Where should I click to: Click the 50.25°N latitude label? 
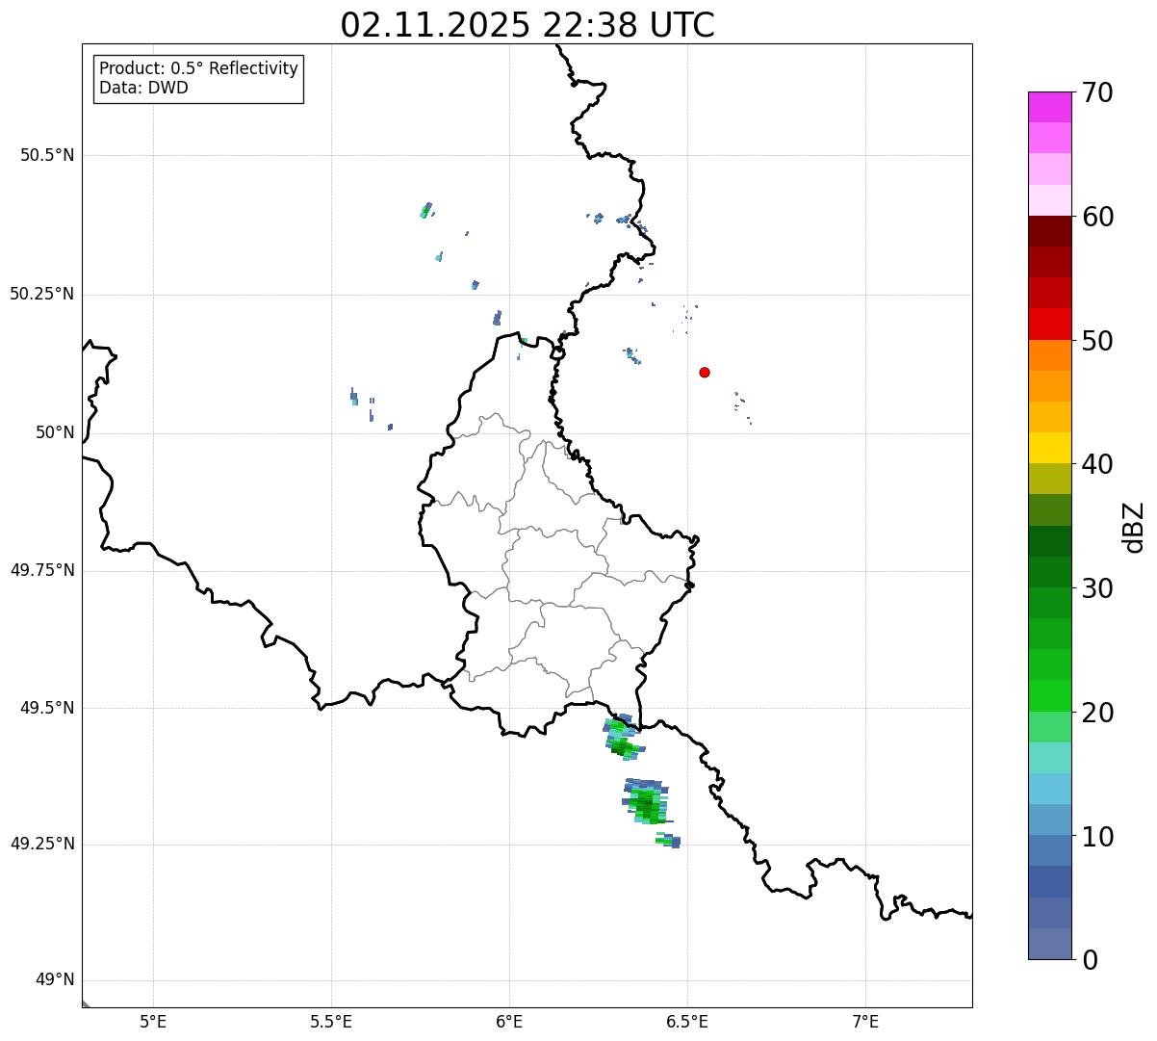point(42,294)
